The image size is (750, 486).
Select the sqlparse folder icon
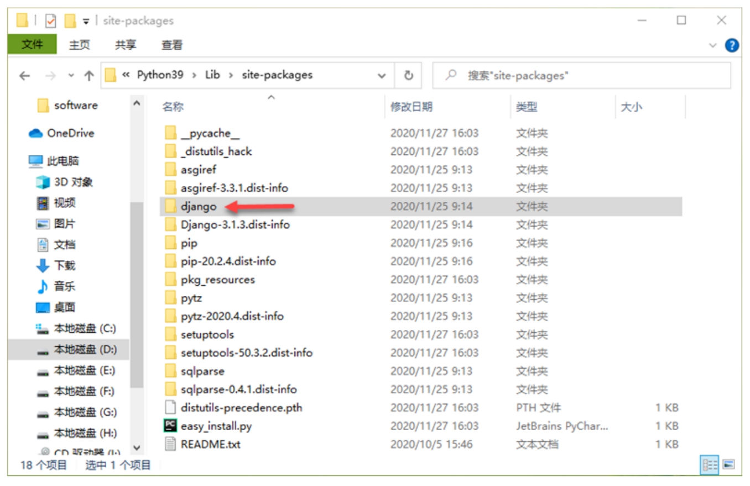pos(171,371)
